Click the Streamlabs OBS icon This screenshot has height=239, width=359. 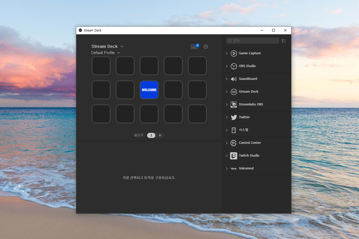[x=234, y=105]
